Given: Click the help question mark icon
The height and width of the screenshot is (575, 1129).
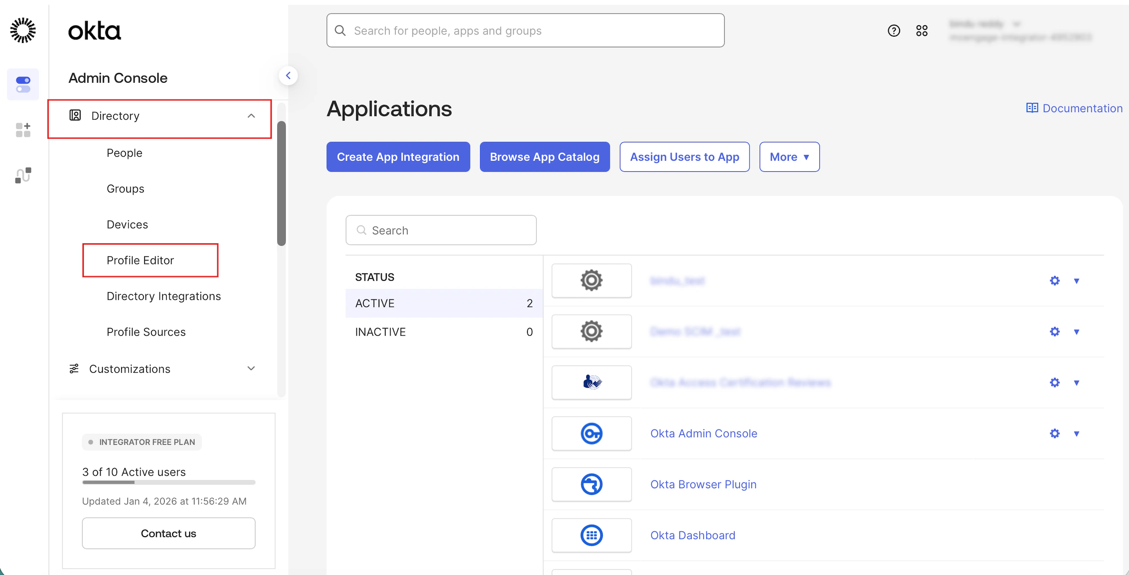Looking at the screenshot, I should click(x=894, y=31).
